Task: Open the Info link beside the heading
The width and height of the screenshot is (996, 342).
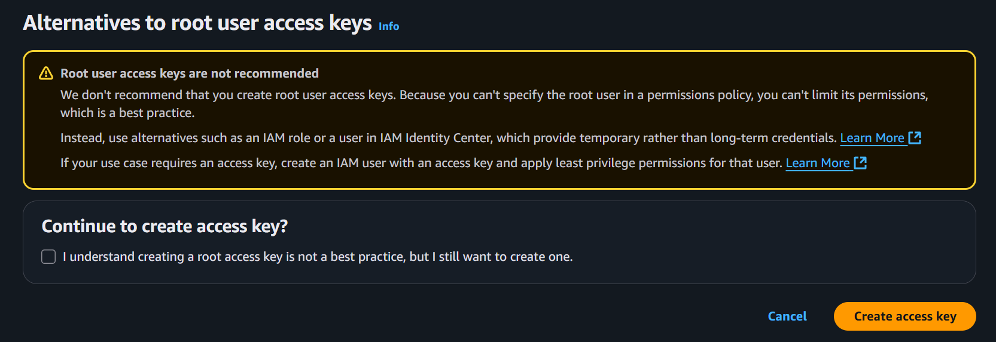Action: click(x=389, y=26)
